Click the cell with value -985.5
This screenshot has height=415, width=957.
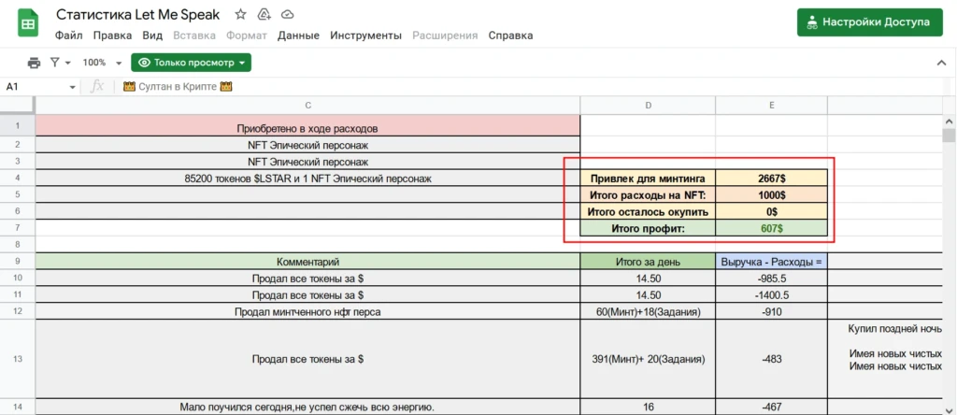click(x=771, y=279)
